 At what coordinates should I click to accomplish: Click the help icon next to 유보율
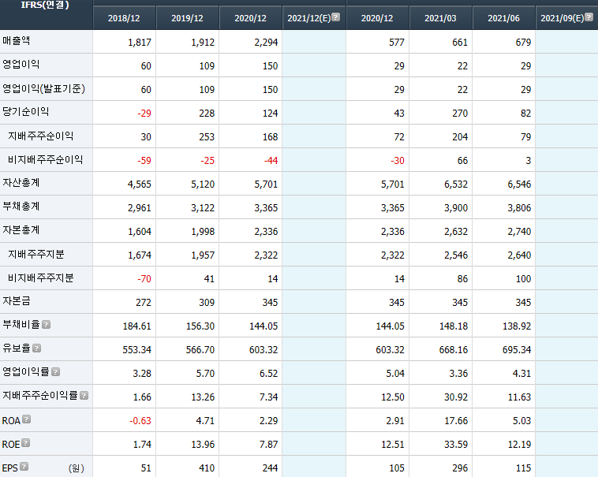(36, 348)
